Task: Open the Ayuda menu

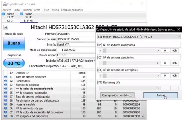Action: click(x=55, y=10)
